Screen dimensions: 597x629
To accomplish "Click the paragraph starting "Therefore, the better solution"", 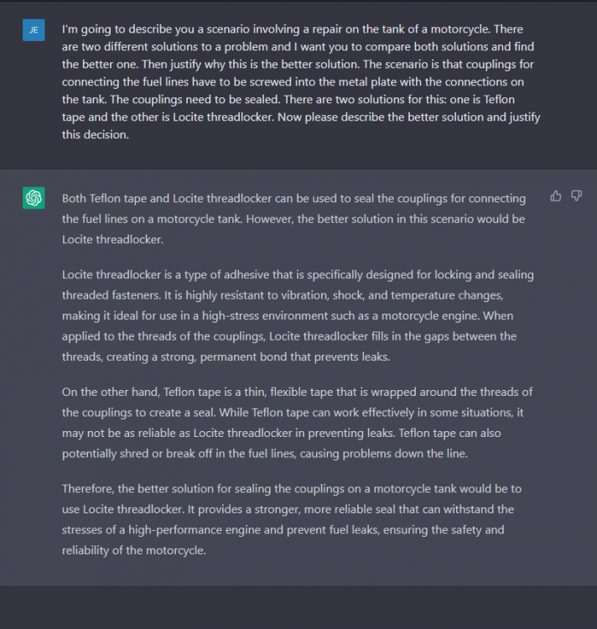I will (x=298, y=519).
